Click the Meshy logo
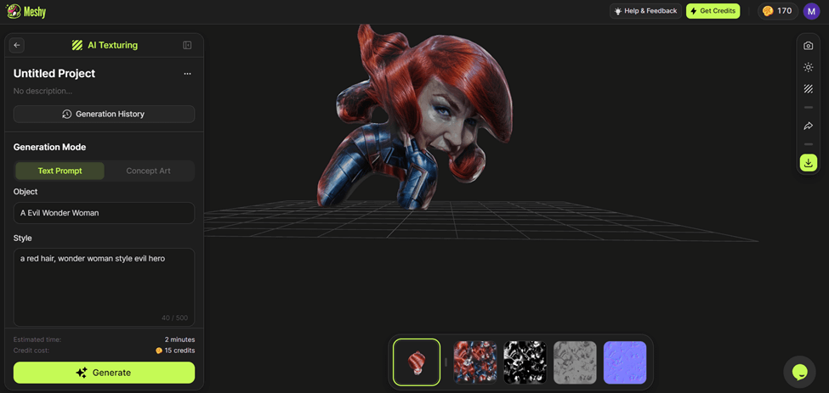The height and width of the screenshot is (393, 829). click(x=26, y=11)
